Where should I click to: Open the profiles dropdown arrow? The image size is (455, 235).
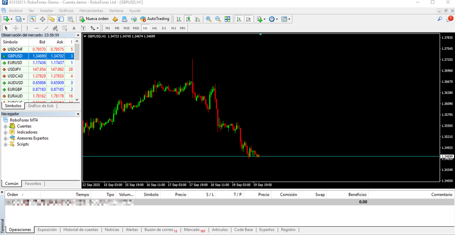24,19
